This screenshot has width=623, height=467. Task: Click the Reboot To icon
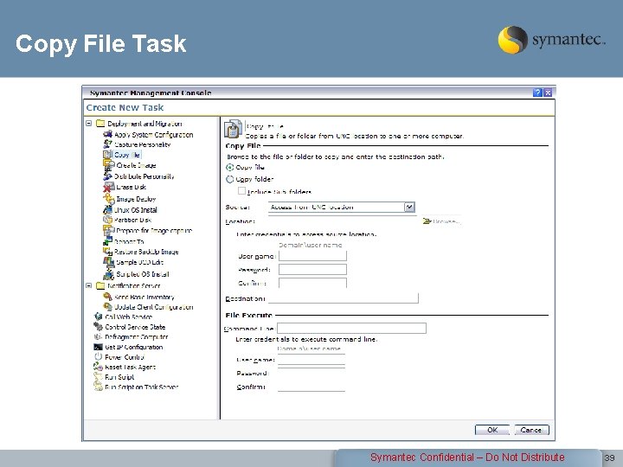coord(107,241)
